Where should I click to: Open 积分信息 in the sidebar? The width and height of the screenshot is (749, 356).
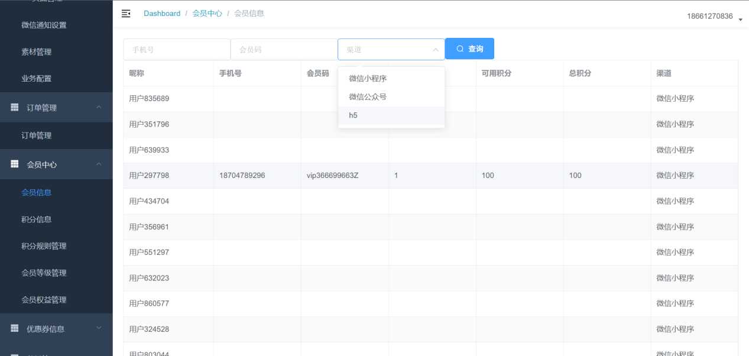37,219
